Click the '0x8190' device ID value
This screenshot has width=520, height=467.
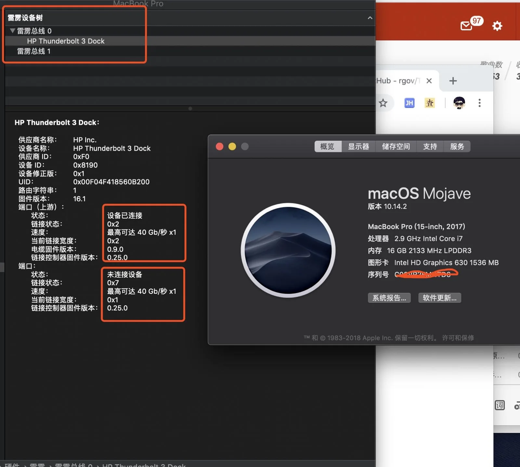coord(85,165)
